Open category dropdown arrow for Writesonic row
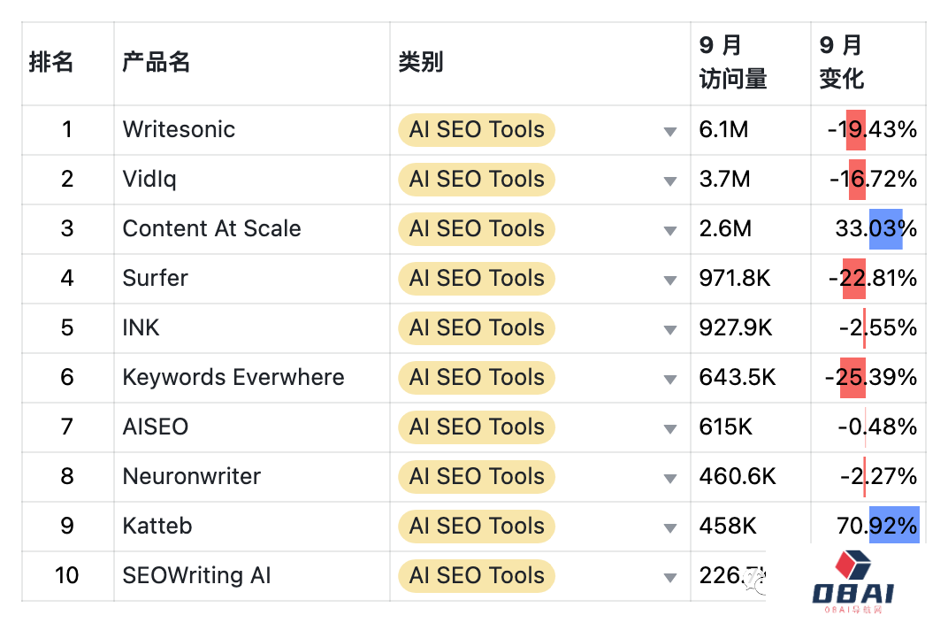Viewport: 948px width, 623px height. click(x=670, y=131)
